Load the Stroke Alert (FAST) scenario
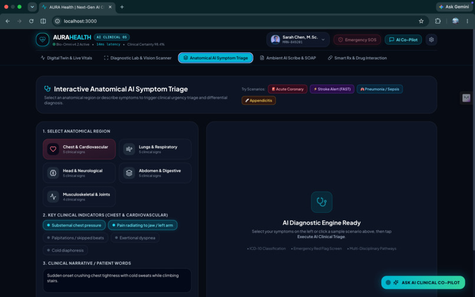The image size is (475, 297). [x=332, y=89]
